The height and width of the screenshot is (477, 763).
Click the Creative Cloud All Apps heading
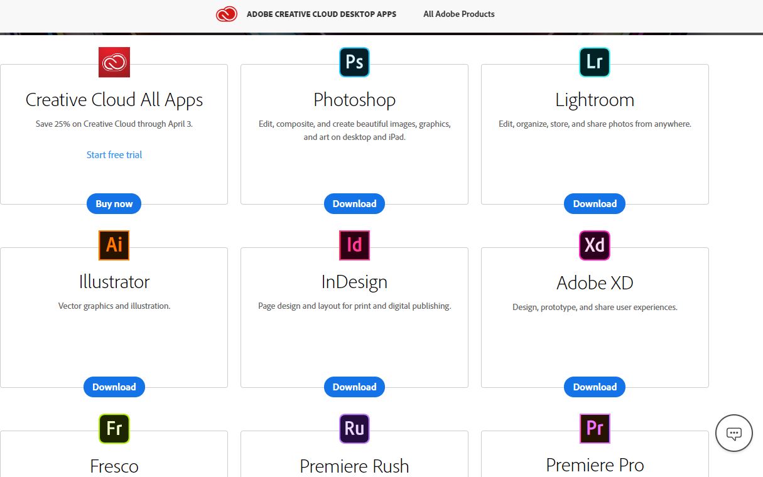[114, 100]
